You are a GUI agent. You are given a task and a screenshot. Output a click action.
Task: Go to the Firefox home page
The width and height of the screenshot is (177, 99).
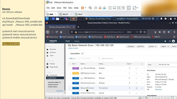coord(61,32)
